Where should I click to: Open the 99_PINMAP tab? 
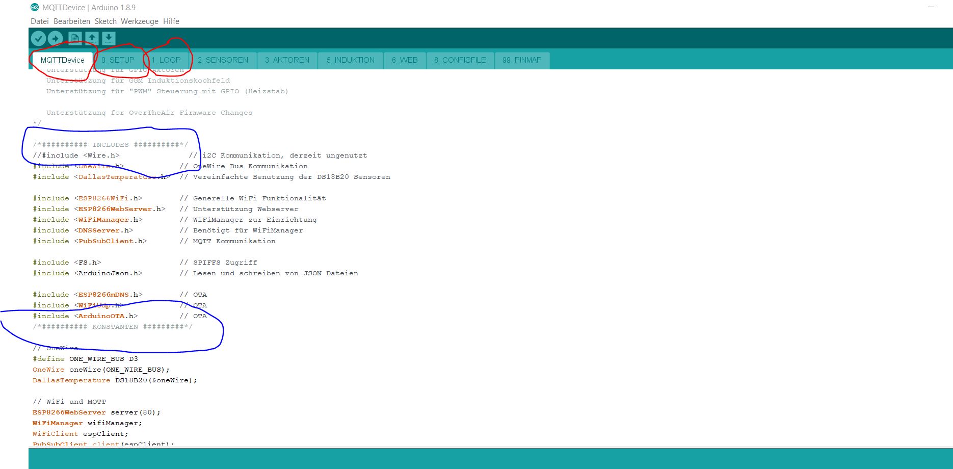pos(522,60)
